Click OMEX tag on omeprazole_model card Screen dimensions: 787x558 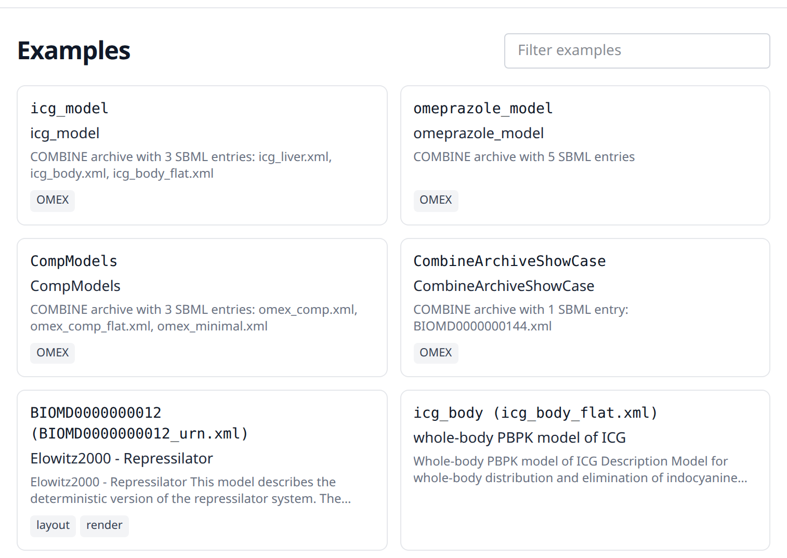point(436,200)
